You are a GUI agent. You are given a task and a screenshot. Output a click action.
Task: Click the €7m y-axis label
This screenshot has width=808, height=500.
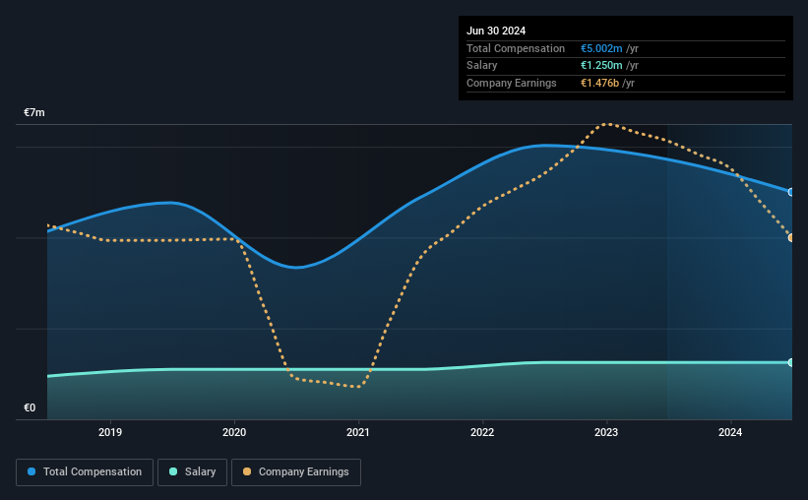[x=34, y=113]
